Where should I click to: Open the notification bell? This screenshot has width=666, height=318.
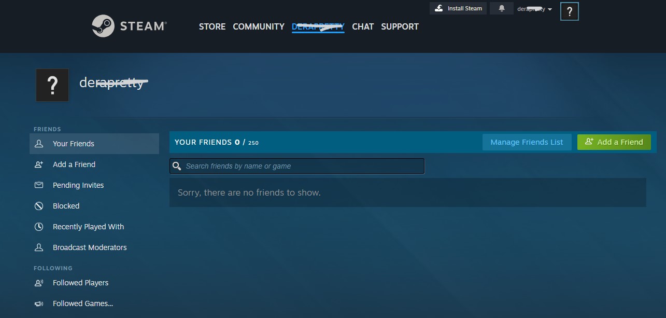[x=501, y=8]
